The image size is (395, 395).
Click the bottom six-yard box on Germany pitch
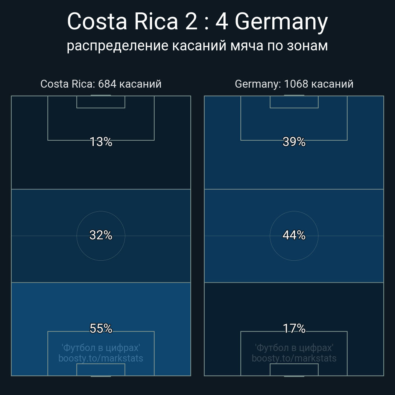pos(294,370)
